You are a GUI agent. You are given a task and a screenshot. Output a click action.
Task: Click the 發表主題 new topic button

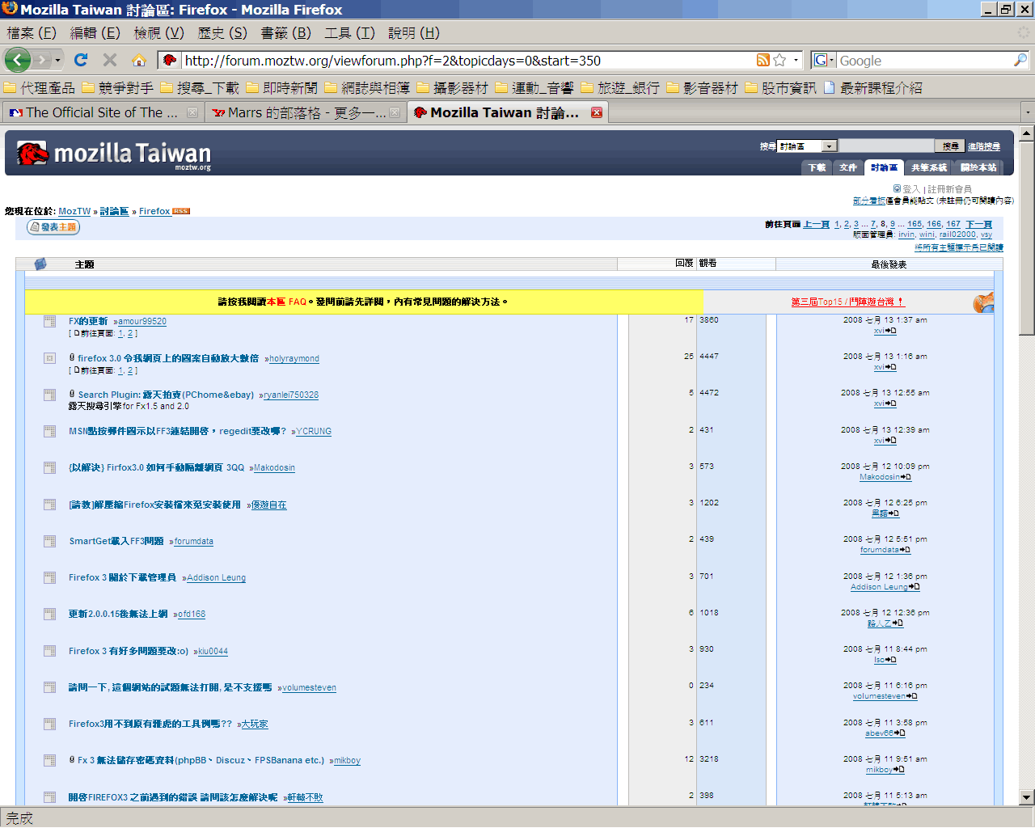pos(53,227)
